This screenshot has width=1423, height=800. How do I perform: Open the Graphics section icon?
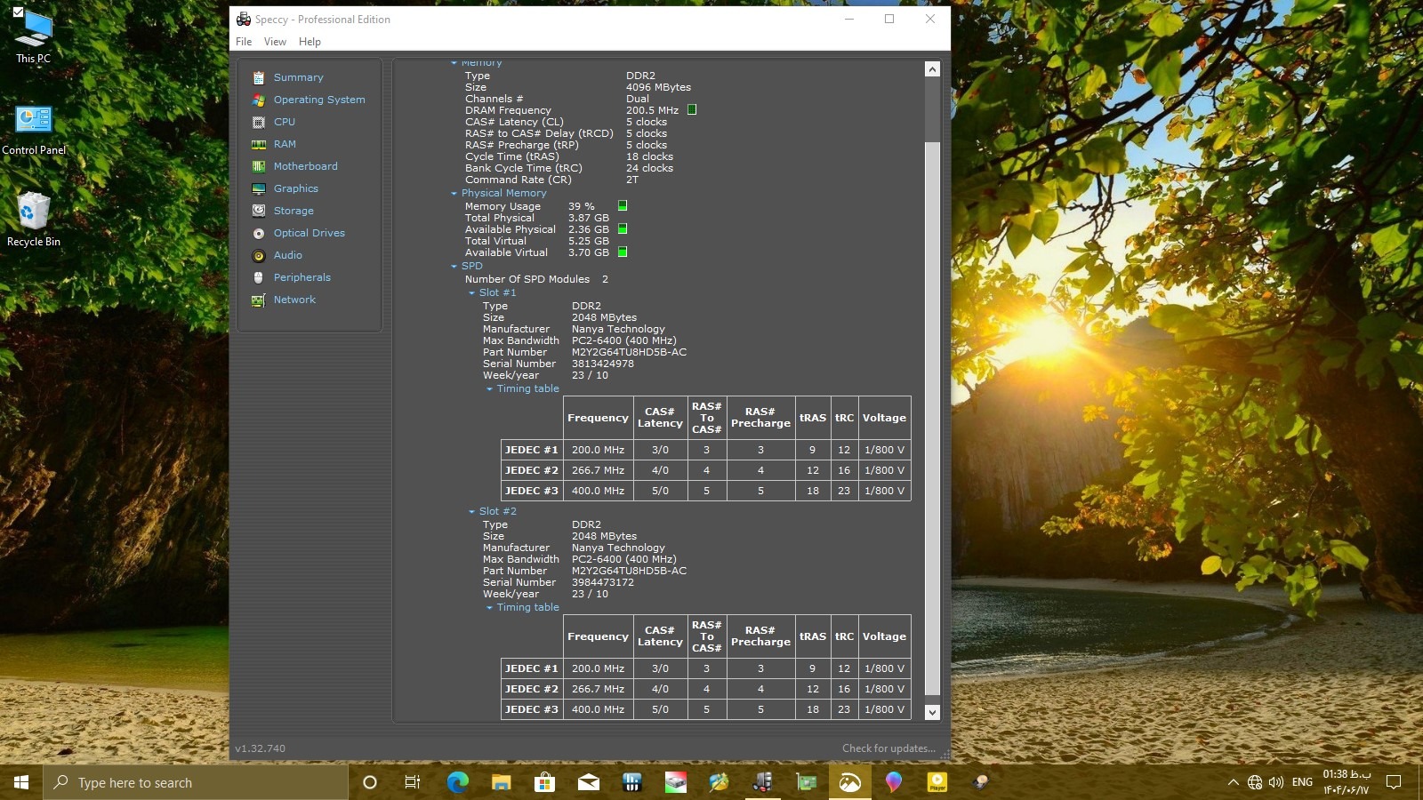click(259, 188)
